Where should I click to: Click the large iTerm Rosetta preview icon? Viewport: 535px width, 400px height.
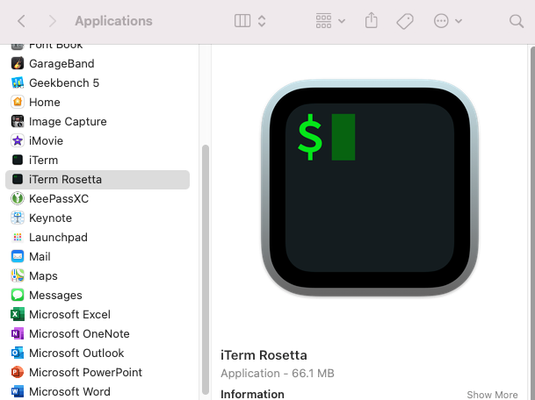pyautogui.click(x=370, y=188)
